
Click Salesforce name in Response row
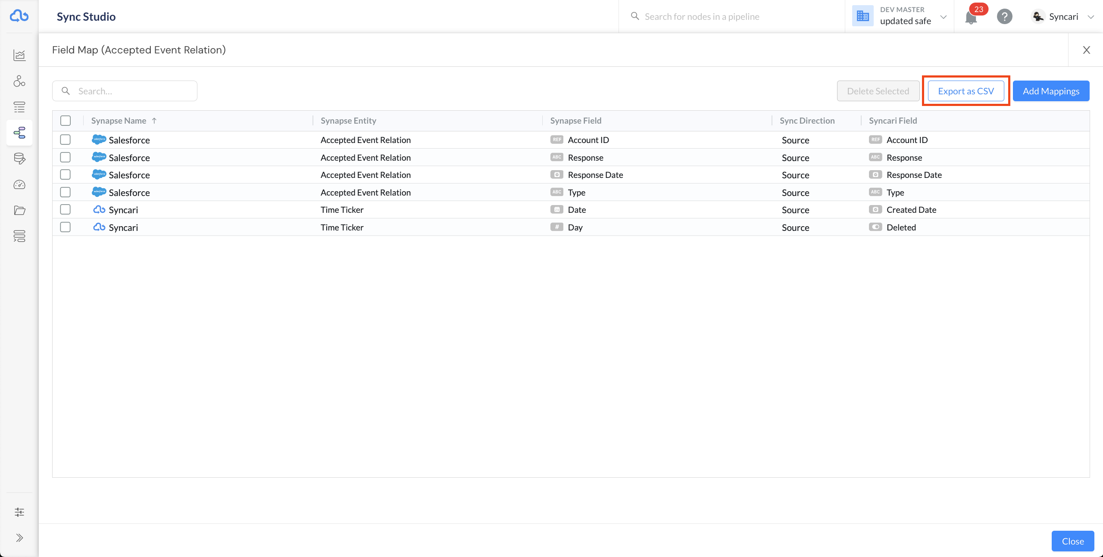pyautogui.click(x=129, y=157)
